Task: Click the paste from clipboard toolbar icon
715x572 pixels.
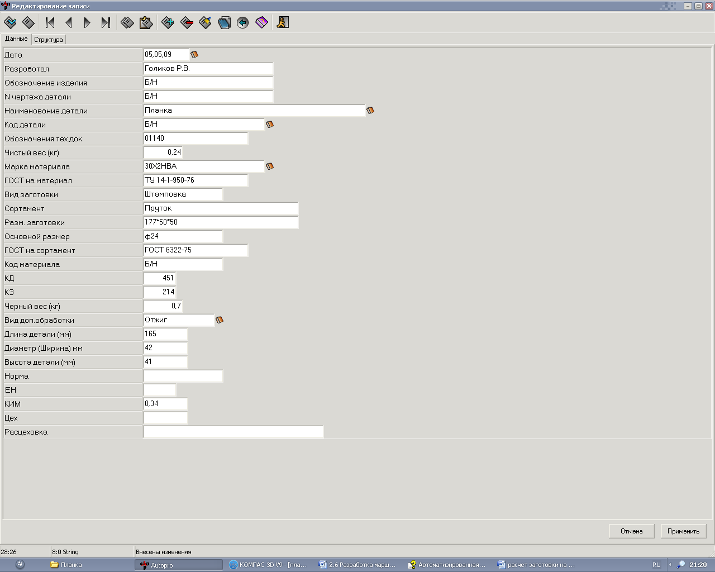Action: point(146,22)
